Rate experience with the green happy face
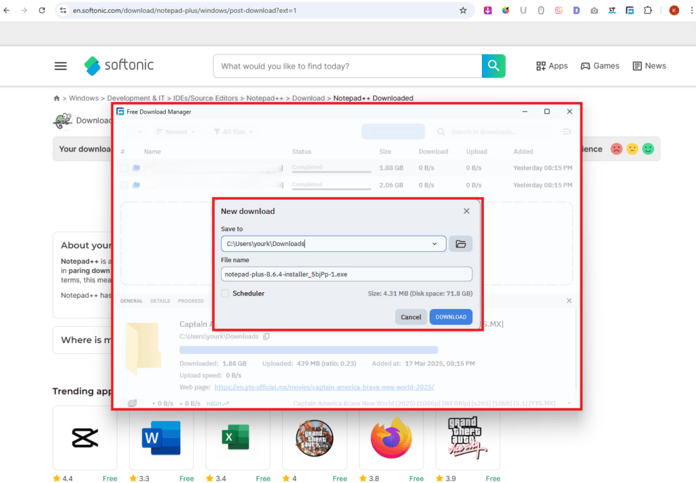 click(648, 149)
